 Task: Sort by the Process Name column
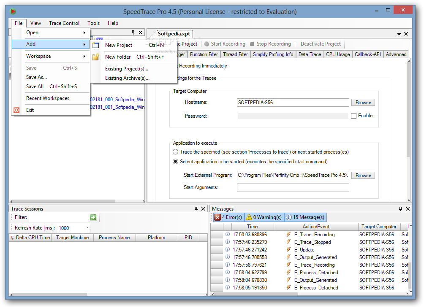114,238
